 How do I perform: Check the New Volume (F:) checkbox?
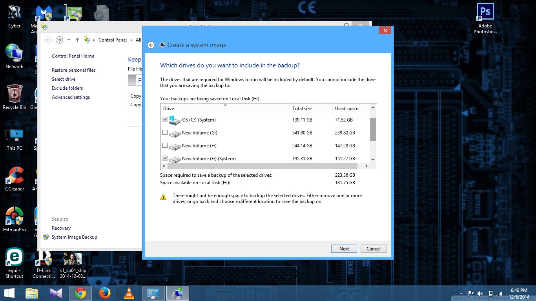click(x=165, y=146)
